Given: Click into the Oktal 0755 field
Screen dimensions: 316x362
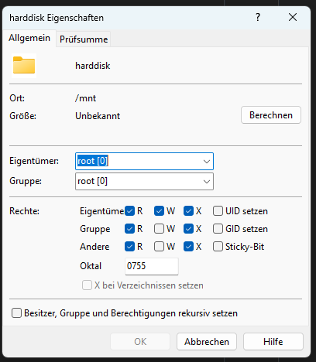Looking at the screenshot, I should click(x=152, y=266).
